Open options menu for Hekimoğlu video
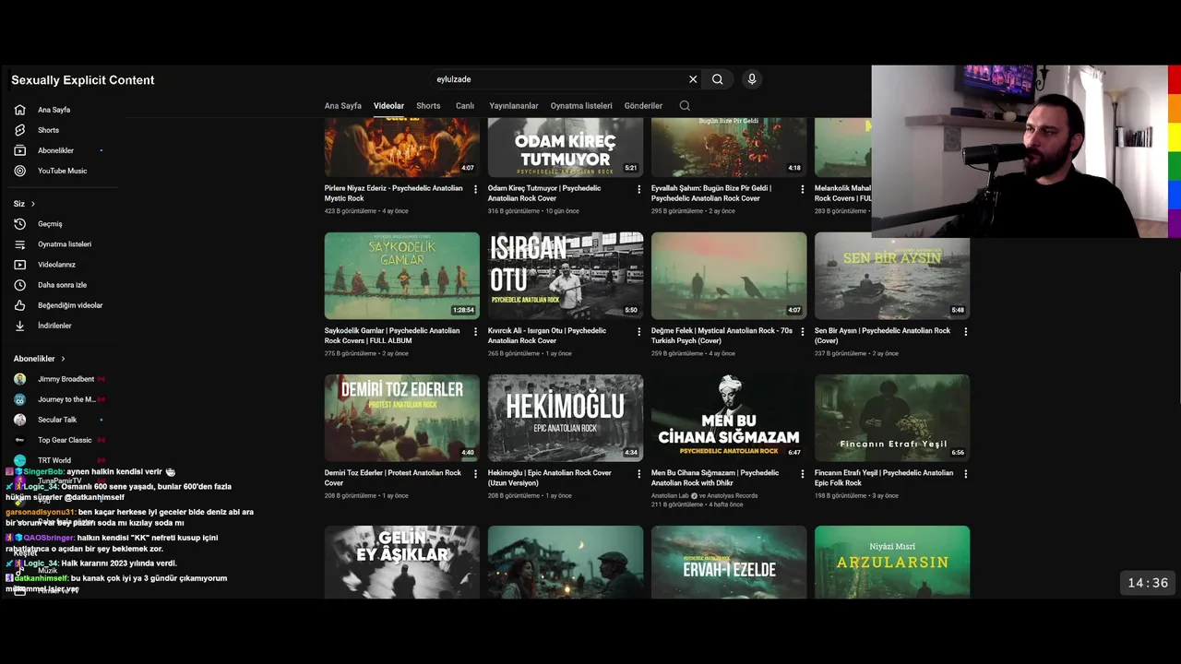The image size is (1181, 664). coord(639,474)
